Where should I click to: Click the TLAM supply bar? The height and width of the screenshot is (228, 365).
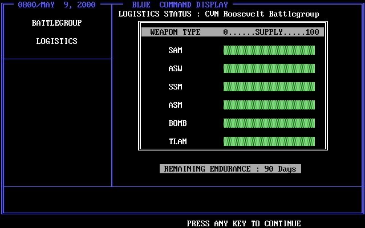tap(269, 141)
